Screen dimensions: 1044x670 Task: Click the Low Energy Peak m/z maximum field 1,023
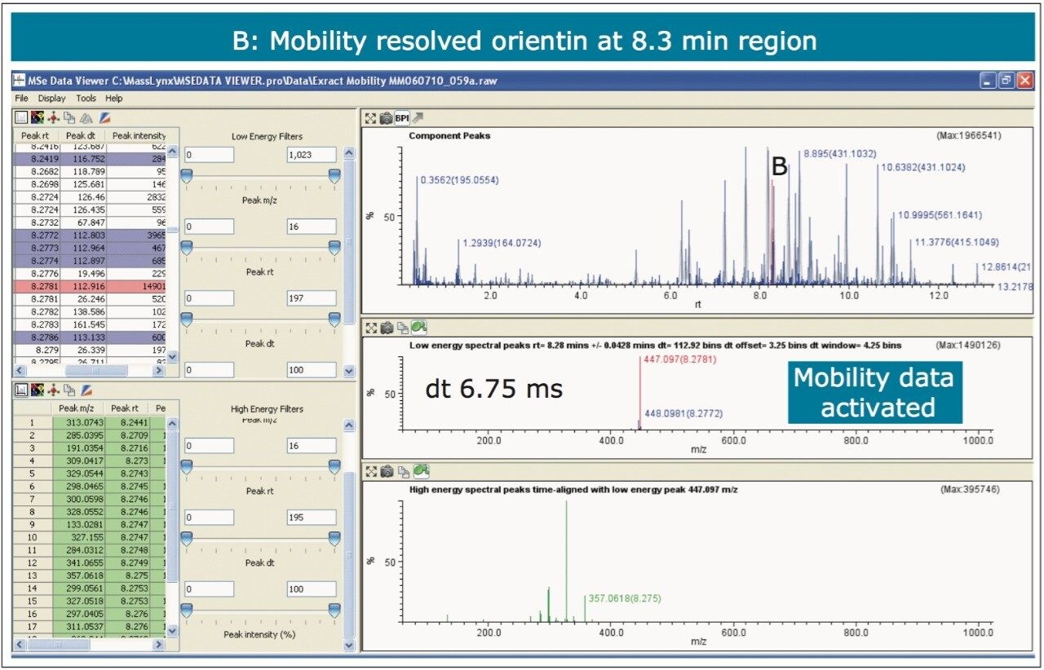click(x=312, y=154)
